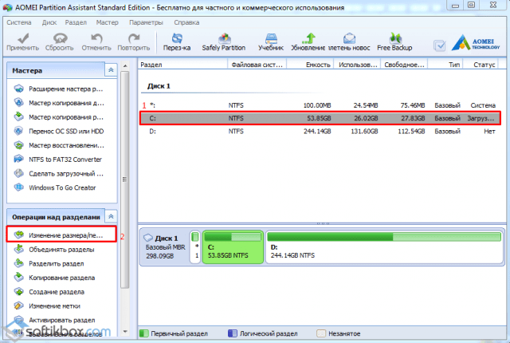This screenshot has height=343, width=510.
Task: Click the Первичный раздел green legend swatch
Action: (143, 333)
